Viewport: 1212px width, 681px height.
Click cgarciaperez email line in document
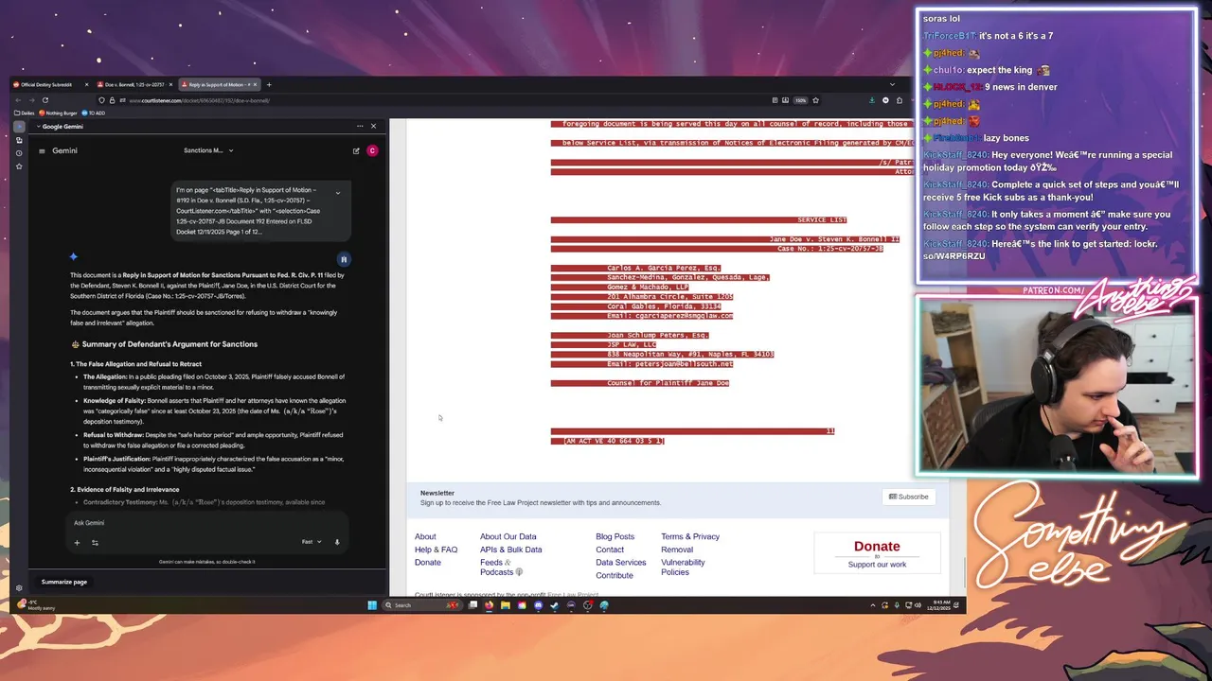670,316
